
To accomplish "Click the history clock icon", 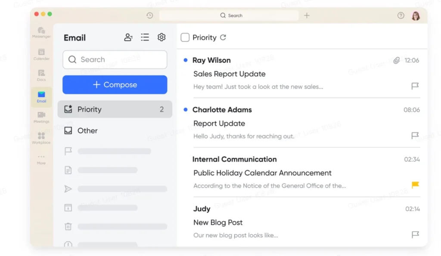I will click(x=149, y=15).
